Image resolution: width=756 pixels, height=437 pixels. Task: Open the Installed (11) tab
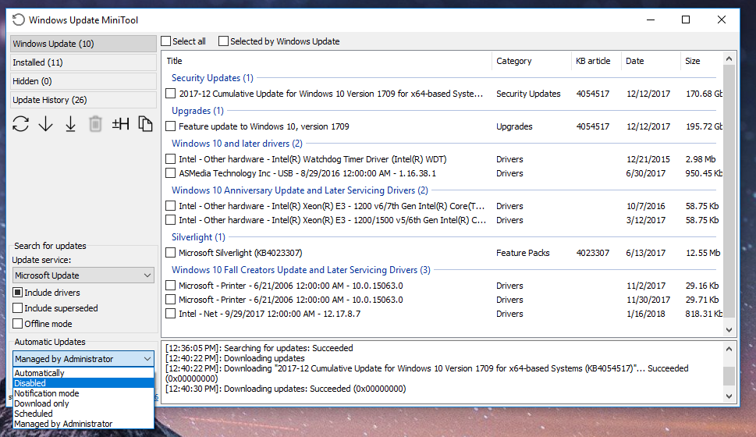pyautogui.click(x=83, y=62)
